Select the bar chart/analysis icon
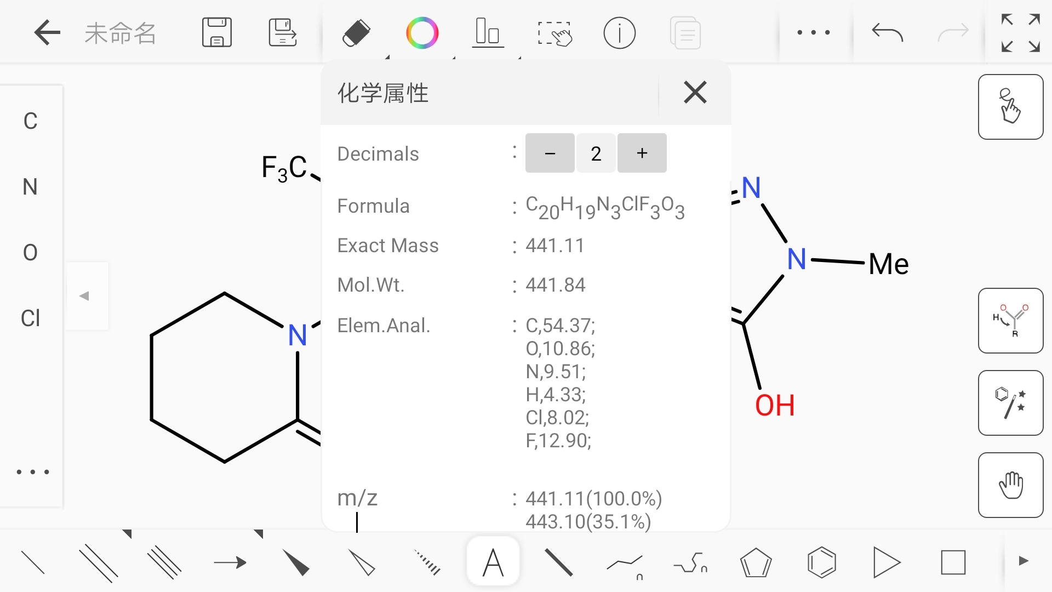Screen dimensions: 1052x592 (x=487, y=32)
